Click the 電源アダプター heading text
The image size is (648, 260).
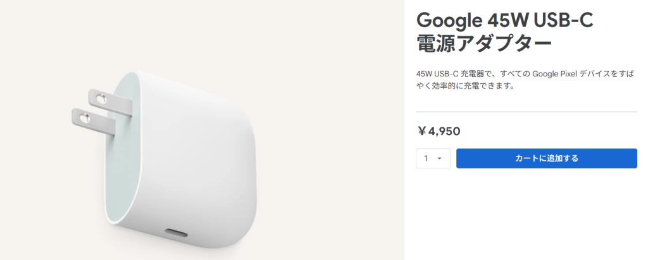click(x=484, y=44)
